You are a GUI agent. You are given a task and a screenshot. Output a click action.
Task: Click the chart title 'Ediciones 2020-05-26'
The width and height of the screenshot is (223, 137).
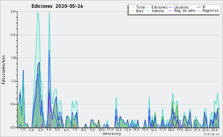tap(57, 6)
